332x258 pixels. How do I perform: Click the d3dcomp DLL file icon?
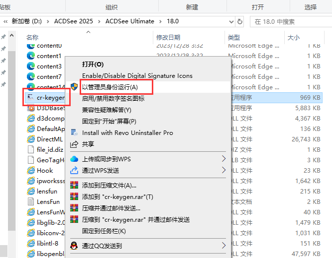click(x=31, y=118)
